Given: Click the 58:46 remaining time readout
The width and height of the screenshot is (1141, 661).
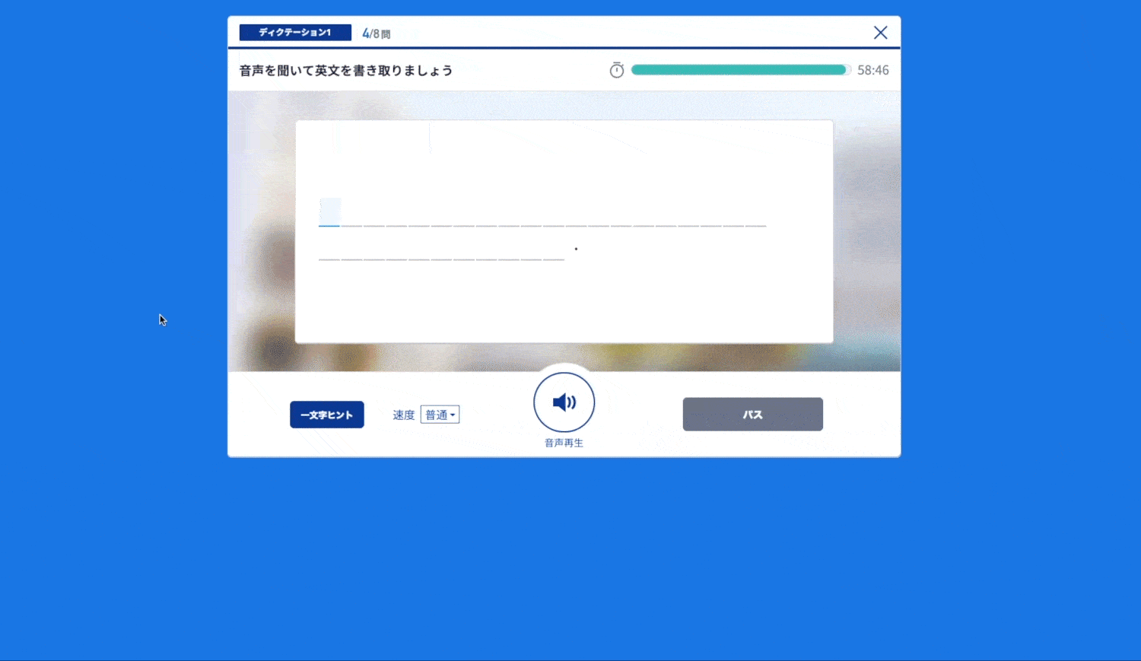Looking at the screenshot, I should (x=872, y=70).
